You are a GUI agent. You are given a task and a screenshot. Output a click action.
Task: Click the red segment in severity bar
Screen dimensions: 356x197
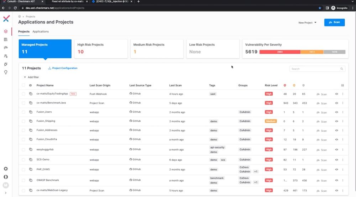coord(280,52)
